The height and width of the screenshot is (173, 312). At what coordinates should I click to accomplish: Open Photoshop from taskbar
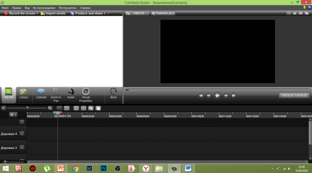[x=103, y=168]
